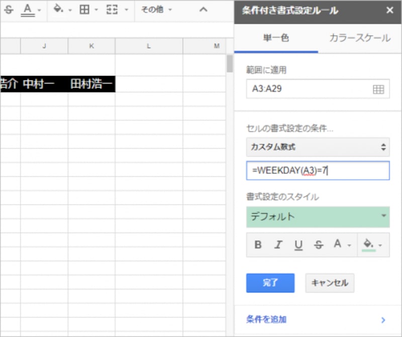402x337 pixels.
Task: Open the style fill color picker
Action: (x=368, y=244)
